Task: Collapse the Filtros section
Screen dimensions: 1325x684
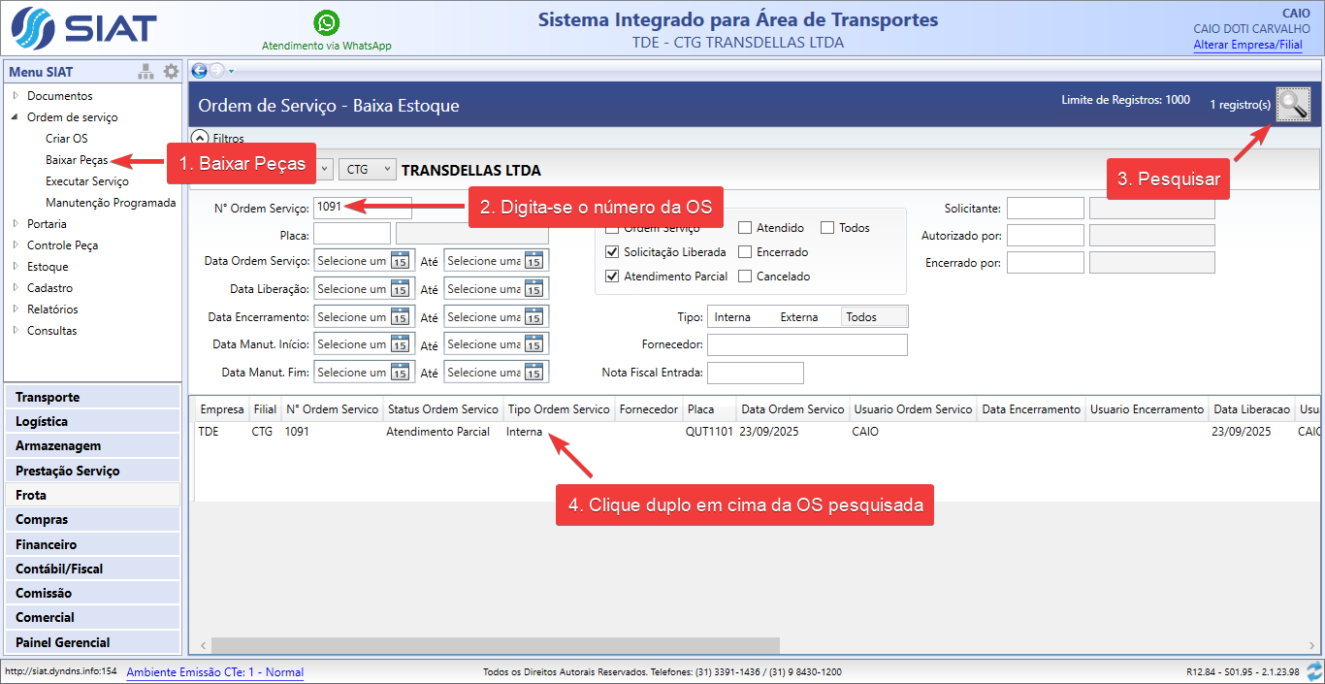Action: click(200, 139)
